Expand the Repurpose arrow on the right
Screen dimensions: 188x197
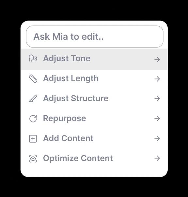click(157, 118)
